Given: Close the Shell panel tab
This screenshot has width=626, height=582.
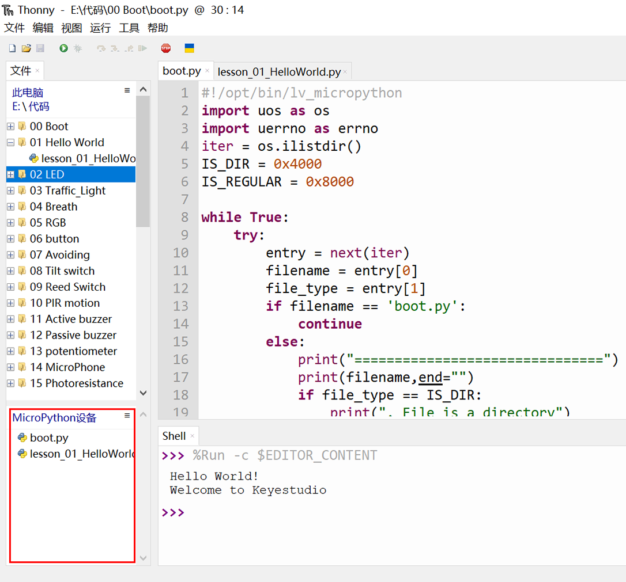Looking at the screenshot, I should (x=193, y=436).
